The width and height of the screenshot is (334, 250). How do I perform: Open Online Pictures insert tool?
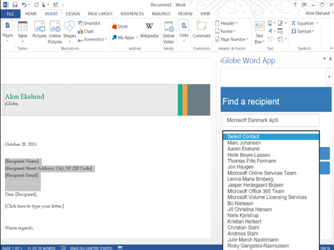point(55,32)
